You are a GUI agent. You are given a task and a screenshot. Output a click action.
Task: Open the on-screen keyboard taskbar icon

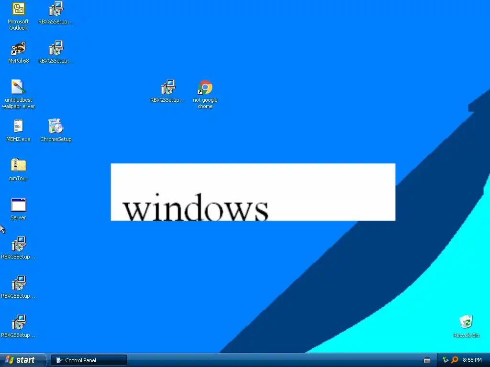(x=426, y=360)
